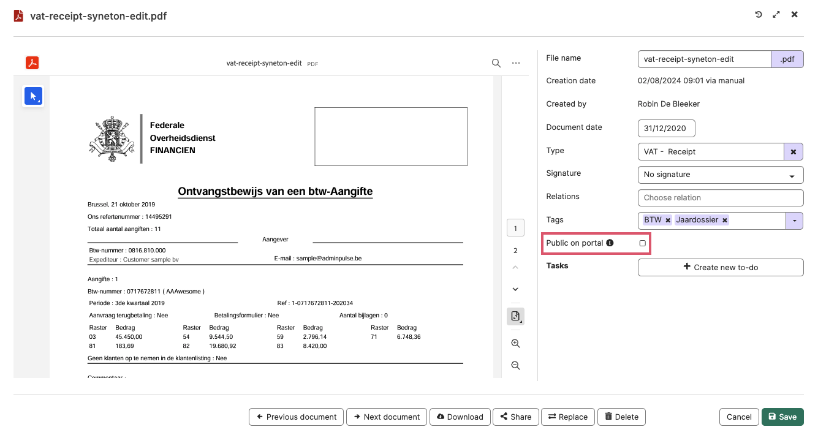Click the Choose relation field
818x435 pixels.
tap(721, 198)
